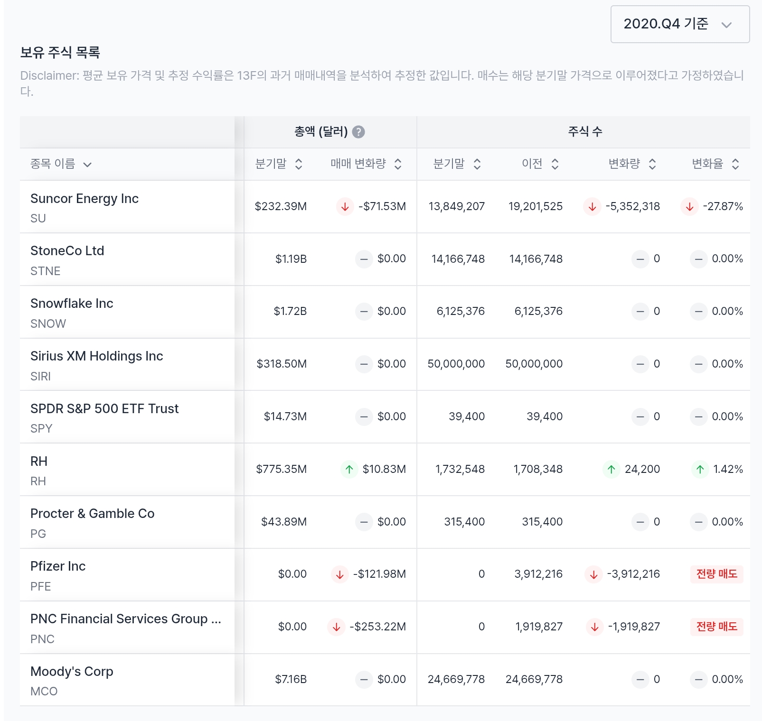Sort by 주식 수 분기말 column
Image resolution: width=762 pixels, height=721 pixels.
click(458, 164)
